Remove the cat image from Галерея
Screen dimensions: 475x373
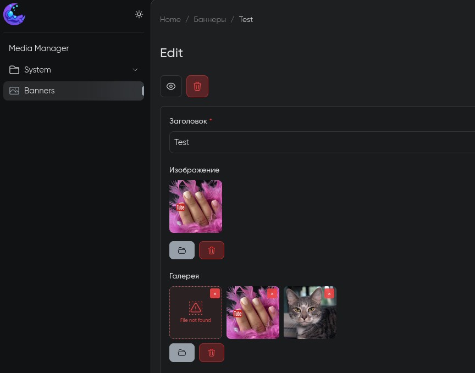pyautogui.click(x=329, y=294)
